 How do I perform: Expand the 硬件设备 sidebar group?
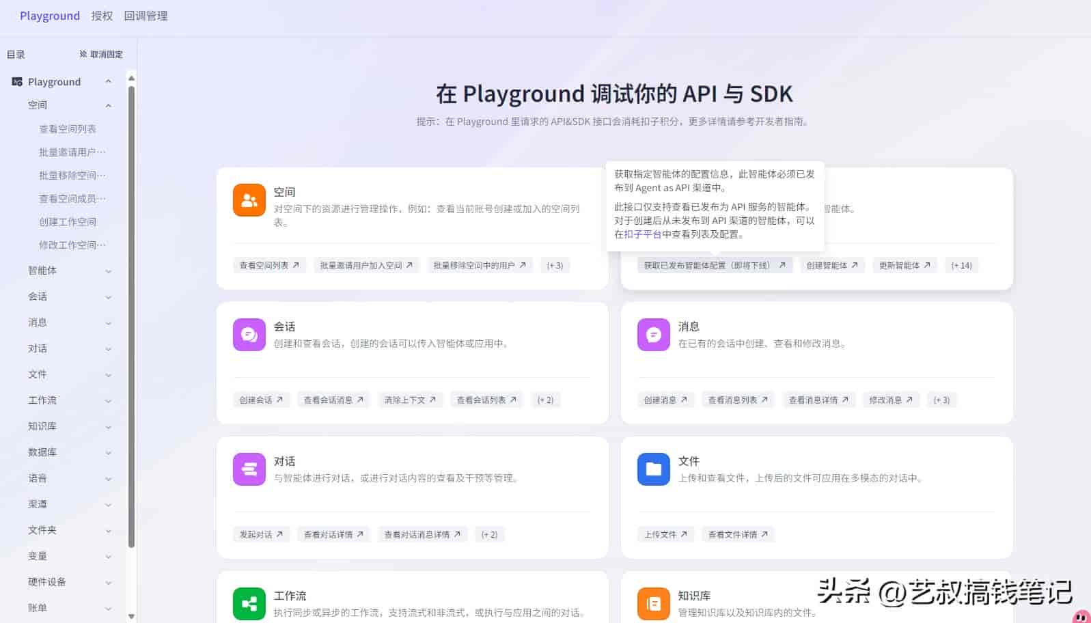(x=108, y=583)
